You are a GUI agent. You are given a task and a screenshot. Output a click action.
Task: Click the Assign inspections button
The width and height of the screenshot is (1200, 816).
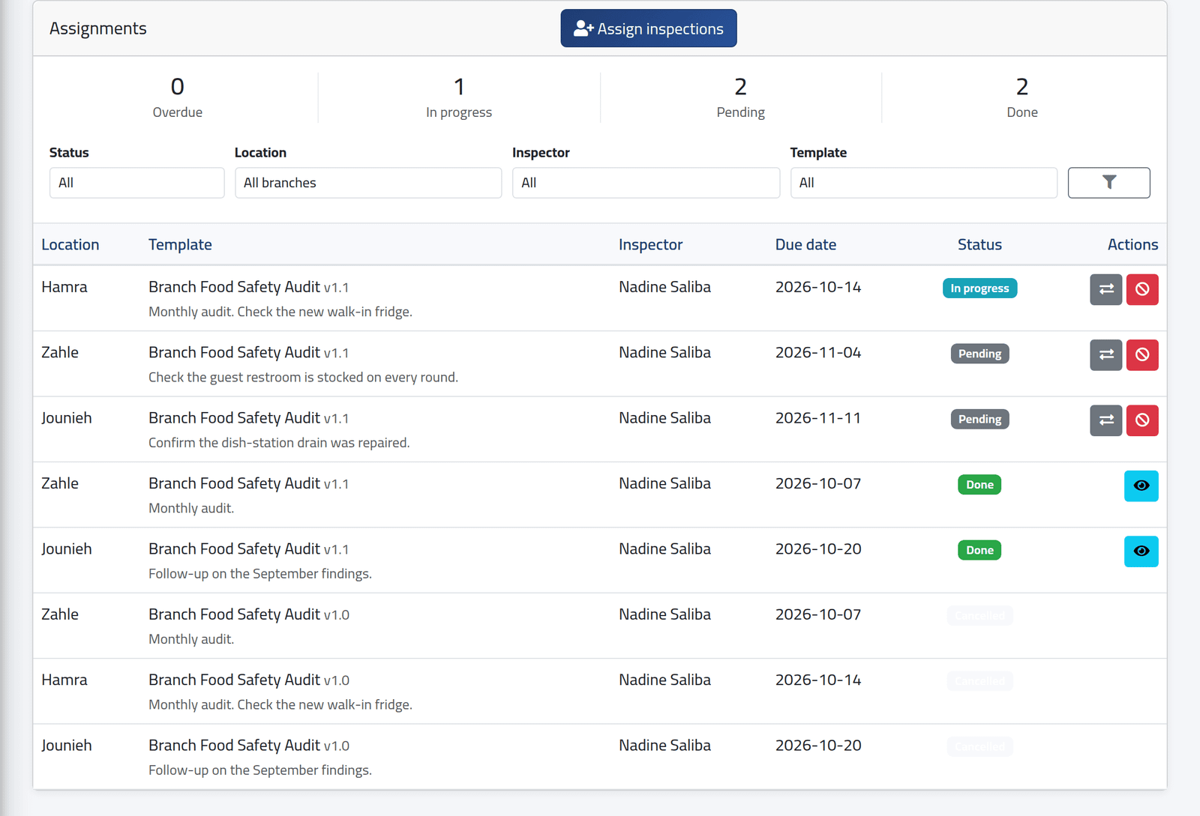[x=649, y=28]
